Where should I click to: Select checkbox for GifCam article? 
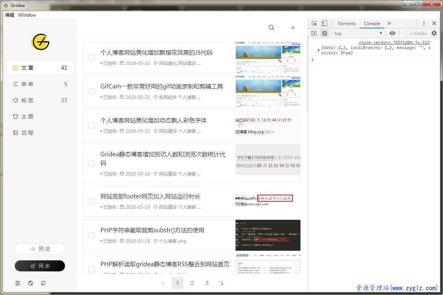pos(92,91)
